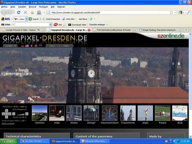Select the French flag language icon
The image size is (192, 144).
coord(31,46)
